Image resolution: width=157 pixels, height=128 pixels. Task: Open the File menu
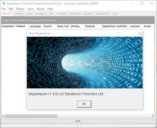(4, 9)
